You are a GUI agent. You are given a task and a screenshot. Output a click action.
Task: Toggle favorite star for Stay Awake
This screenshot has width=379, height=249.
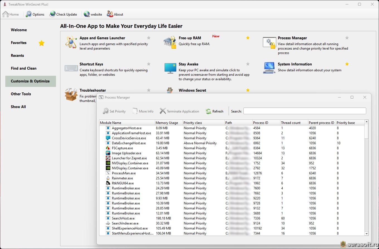(248, 64)
